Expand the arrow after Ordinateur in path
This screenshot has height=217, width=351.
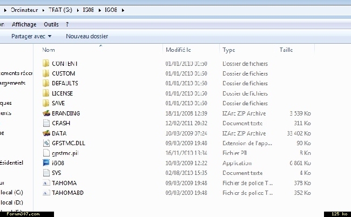[43, 10]
